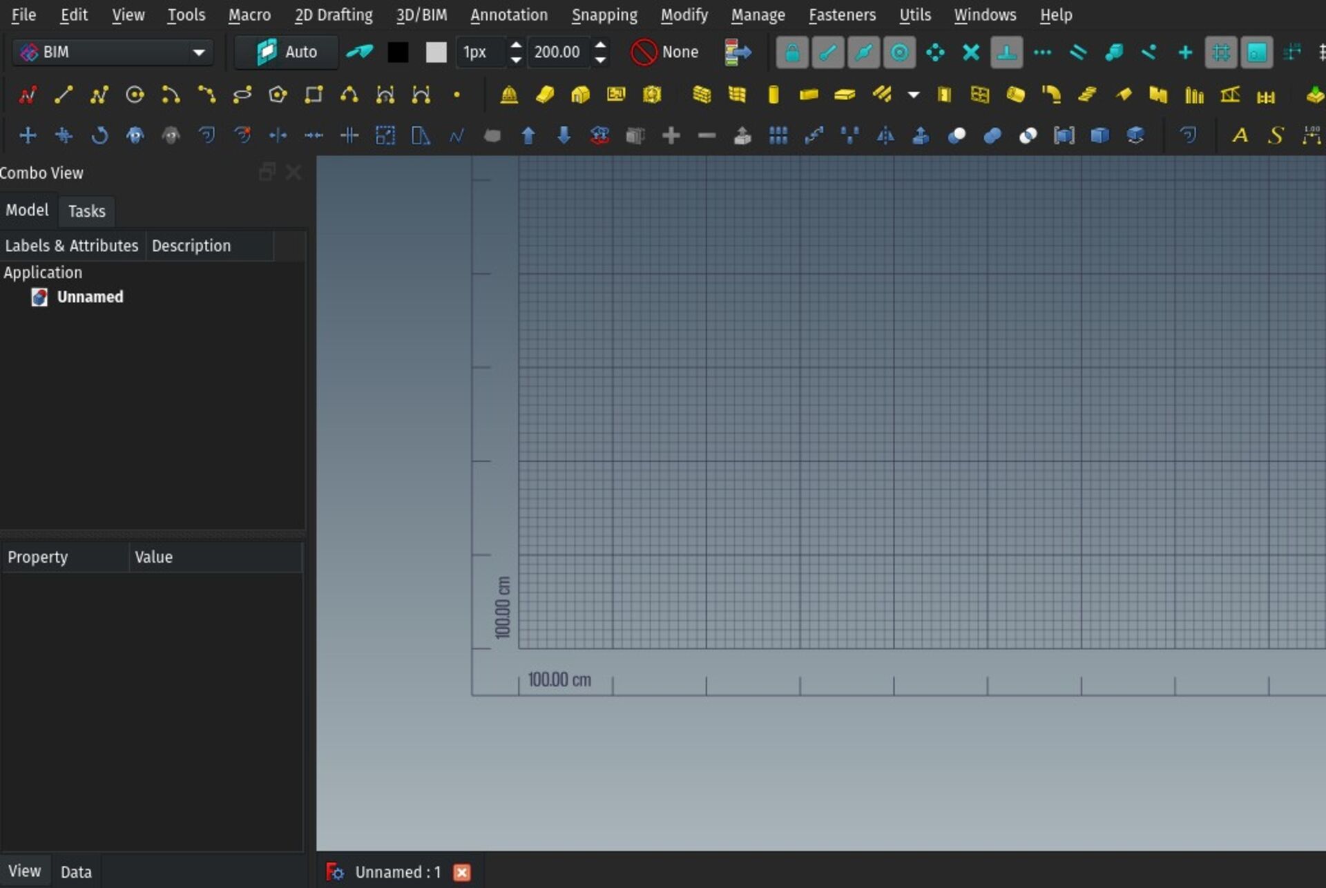Screen dimensions: 1326x888
Task: Toggle snap to Perpendicular
Action: click(1006, 52)
